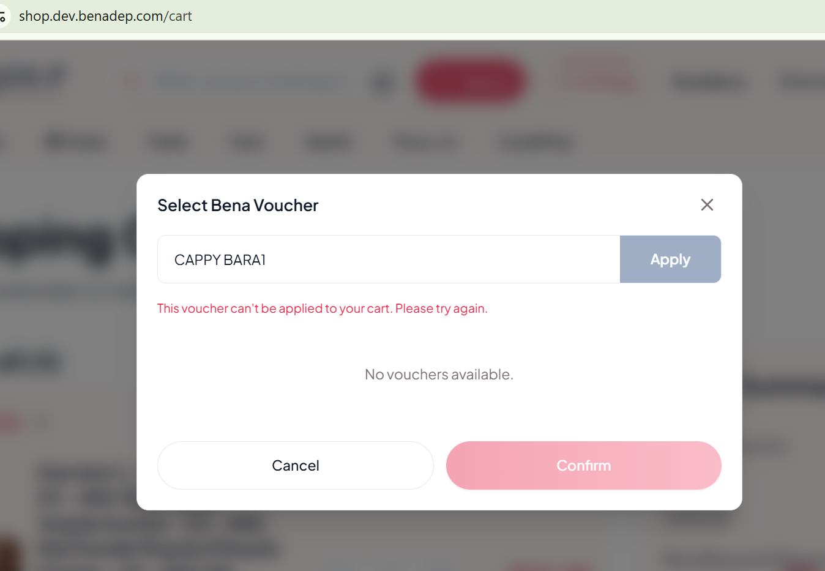Viewport: 825px width, 571px height.
Task: Click the small red icon inside the blurred search bar
Action: pos(132,81)
